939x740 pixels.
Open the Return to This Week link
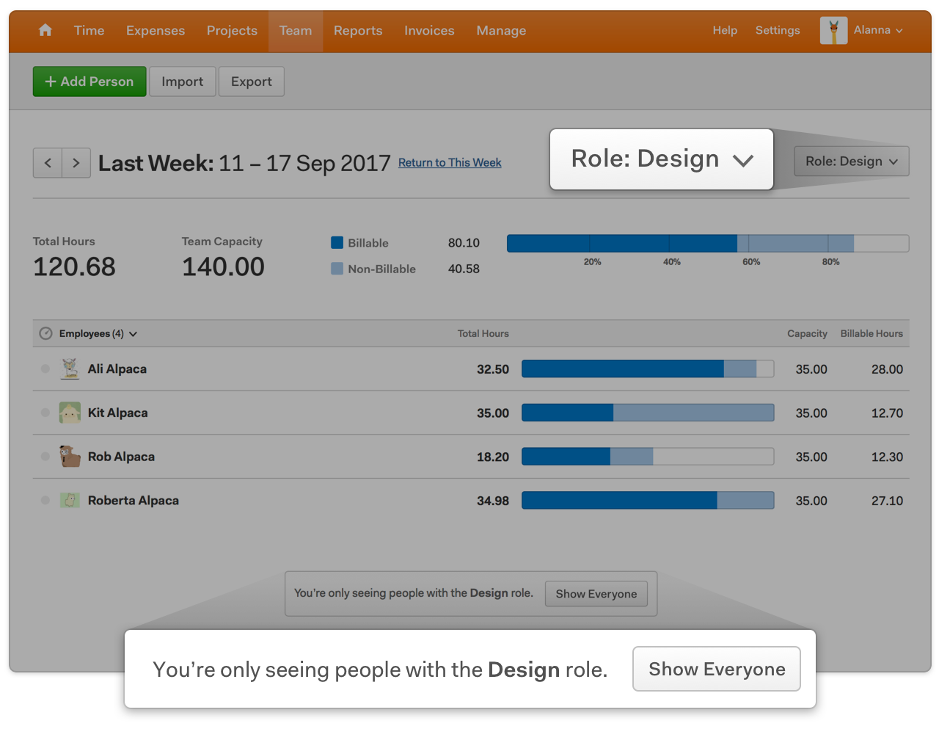pos(450,162)
